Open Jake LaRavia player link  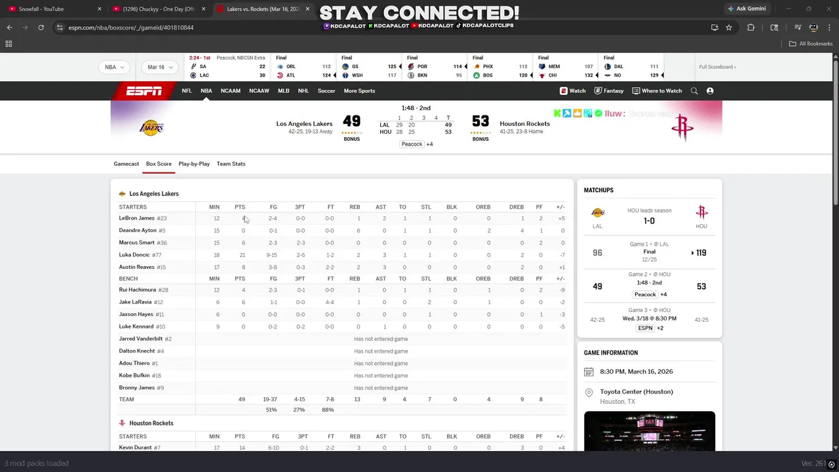coord(135,302)
